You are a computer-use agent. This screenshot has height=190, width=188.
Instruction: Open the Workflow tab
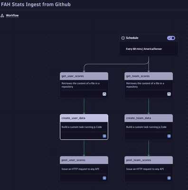[x=12, y=15]
